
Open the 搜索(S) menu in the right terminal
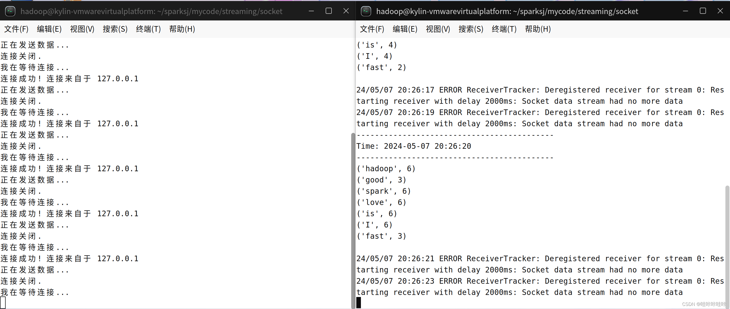(x=471, y=29)
